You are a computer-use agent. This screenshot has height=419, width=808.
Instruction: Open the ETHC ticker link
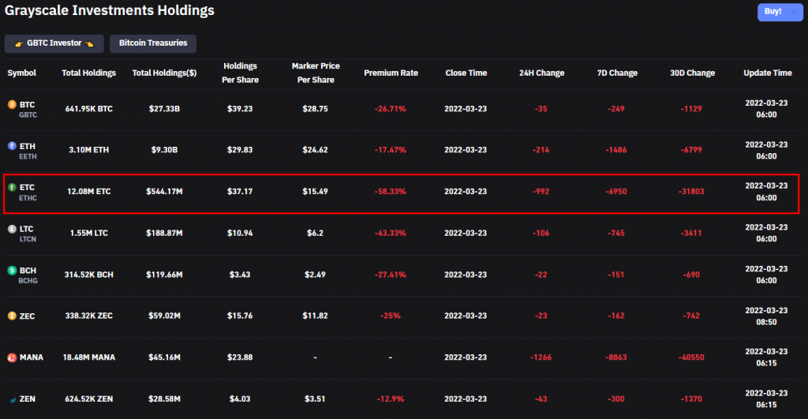pyautogui.click(x=28, y=198)
